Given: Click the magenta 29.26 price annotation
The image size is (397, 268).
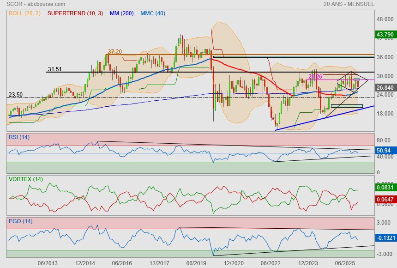Looking at the screenshot, I should 315,77.
